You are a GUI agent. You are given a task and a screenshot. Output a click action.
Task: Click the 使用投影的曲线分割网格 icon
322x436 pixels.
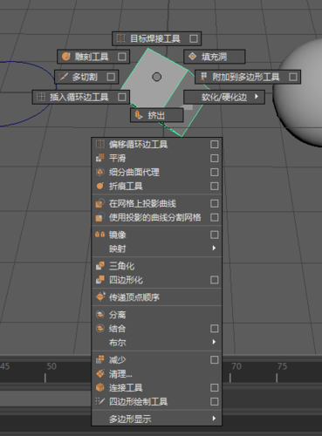[100, 217]
